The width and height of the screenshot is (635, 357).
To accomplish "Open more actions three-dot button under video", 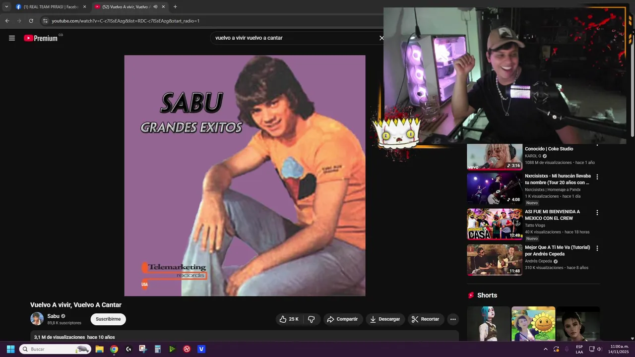I will click(x=453, y=319).
